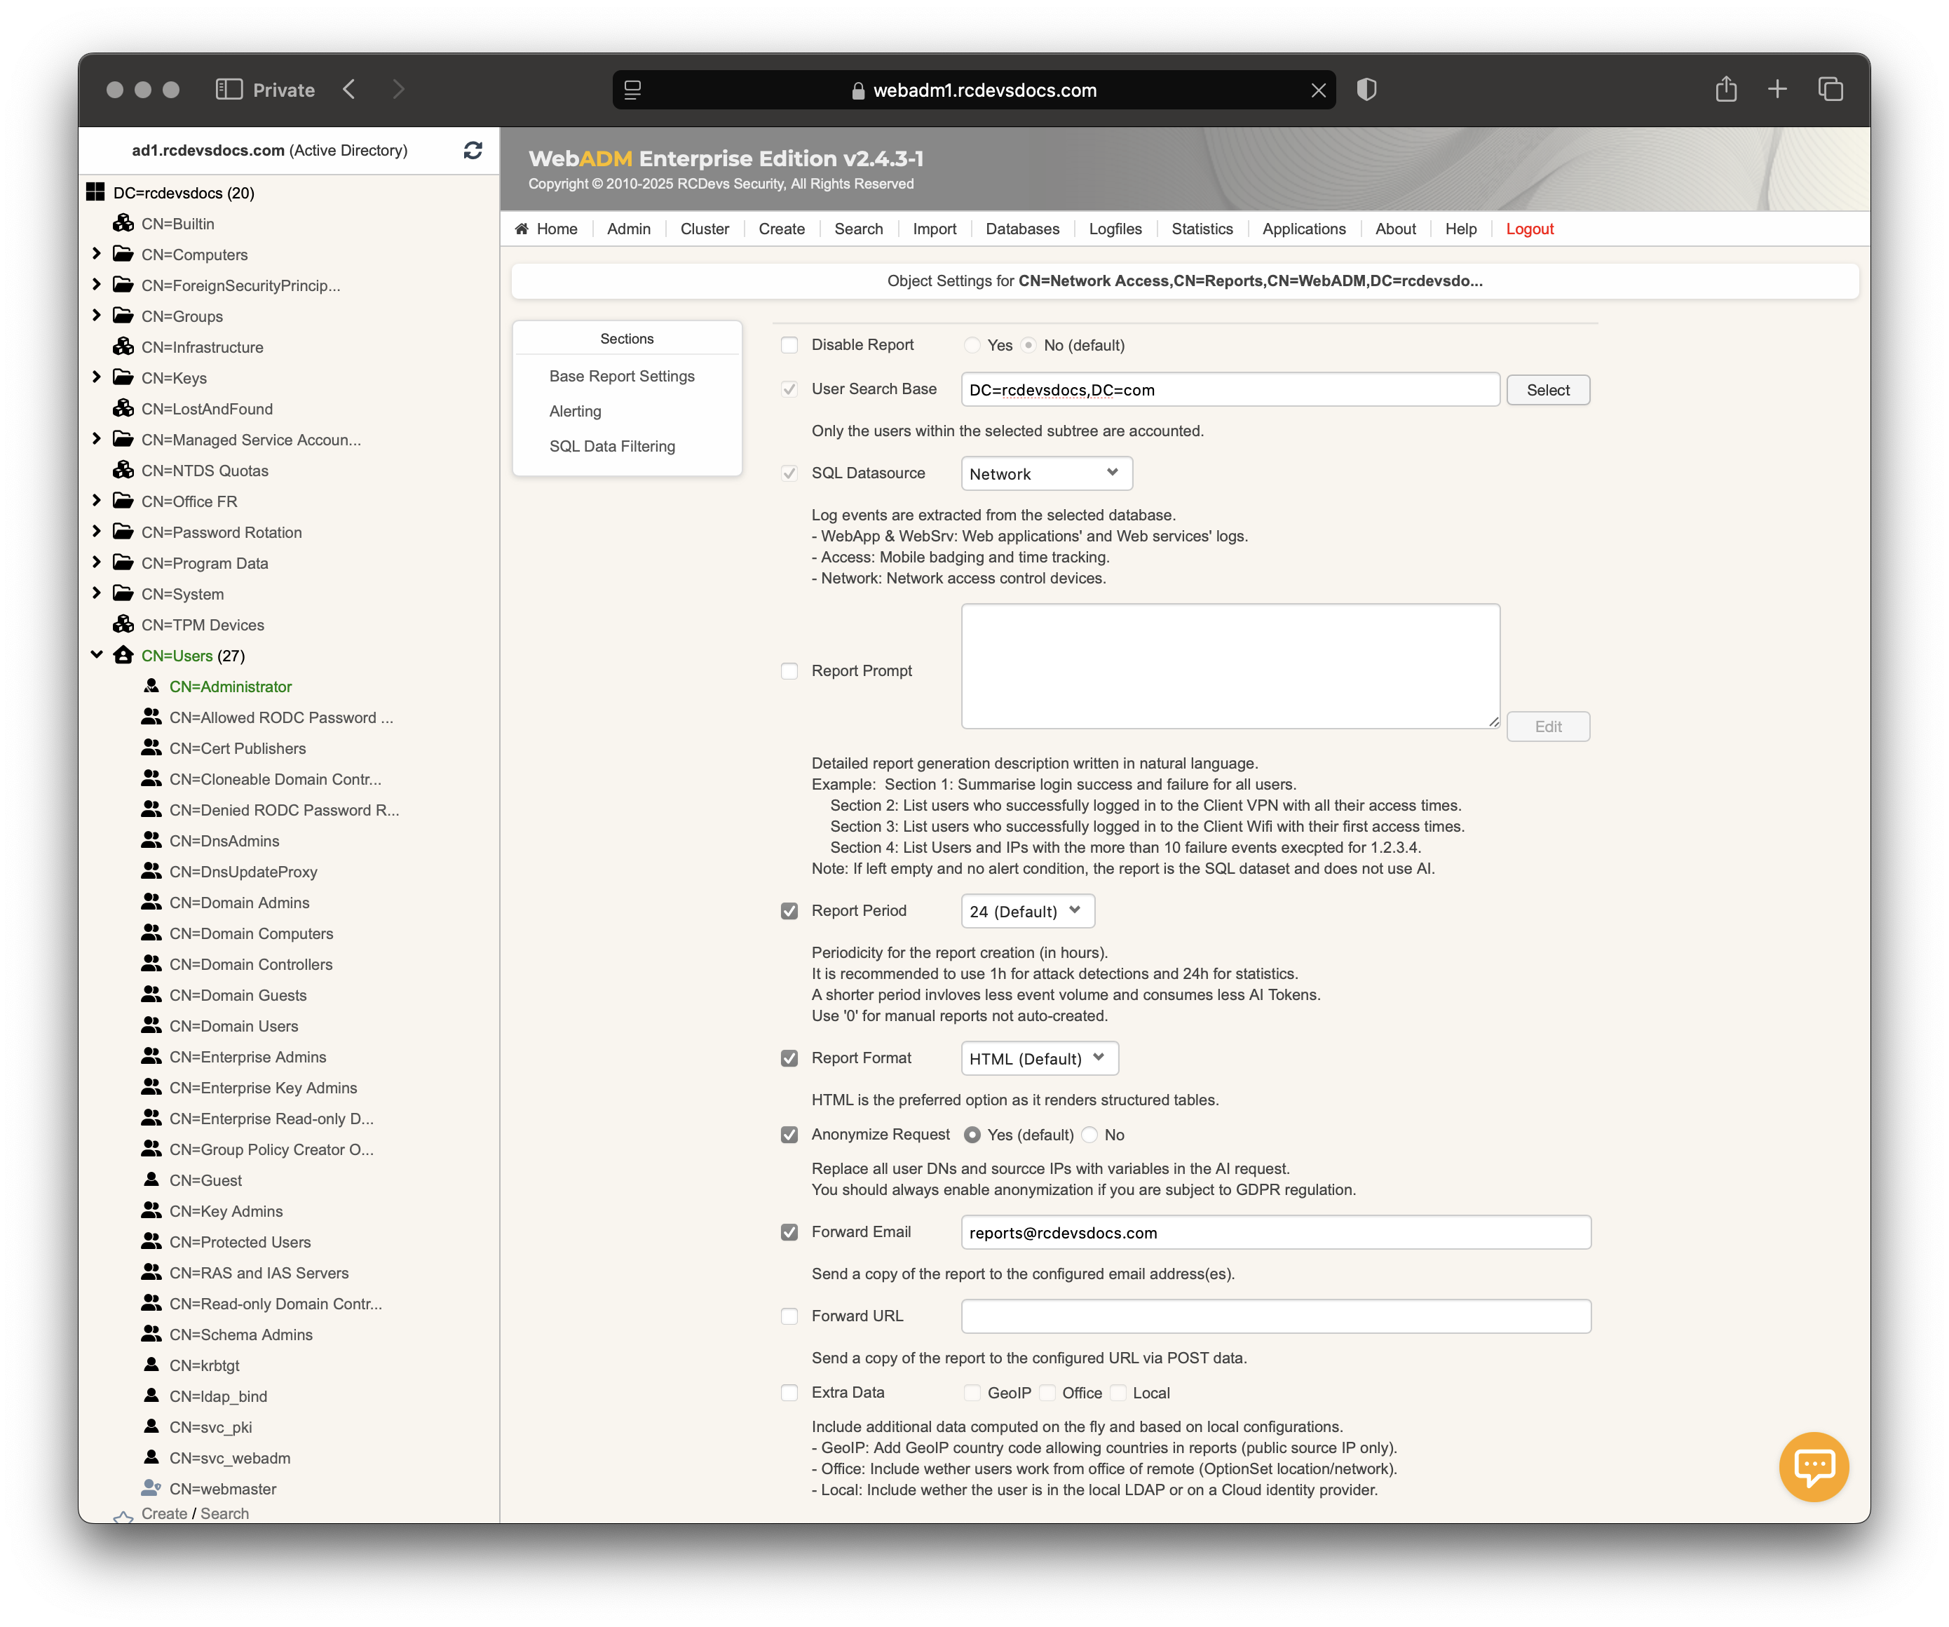Click the CN=Guest user icon

[151, 1179]
